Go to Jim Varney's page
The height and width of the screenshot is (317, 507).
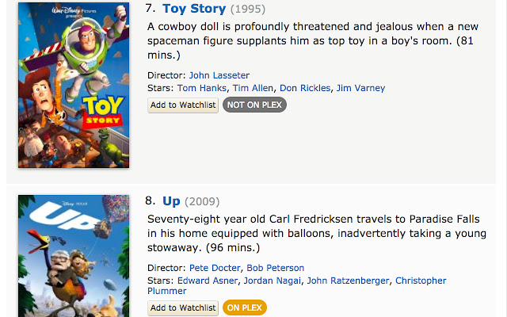360,88
